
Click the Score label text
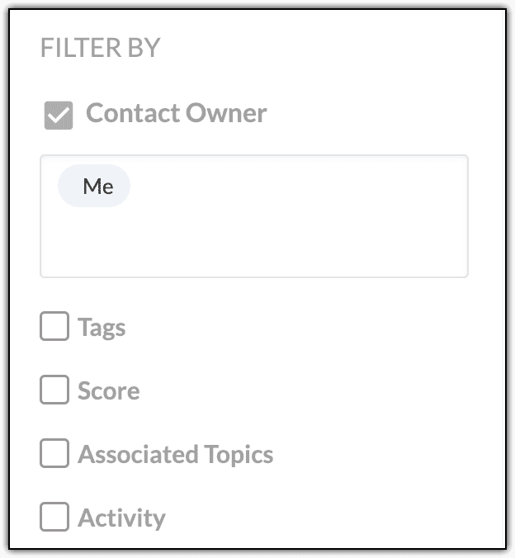(108, 391)
